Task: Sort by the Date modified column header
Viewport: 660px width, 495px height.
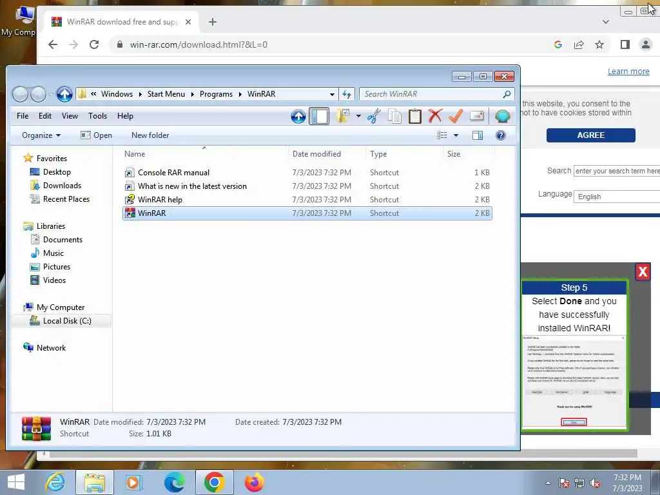Action: [327, 153]
